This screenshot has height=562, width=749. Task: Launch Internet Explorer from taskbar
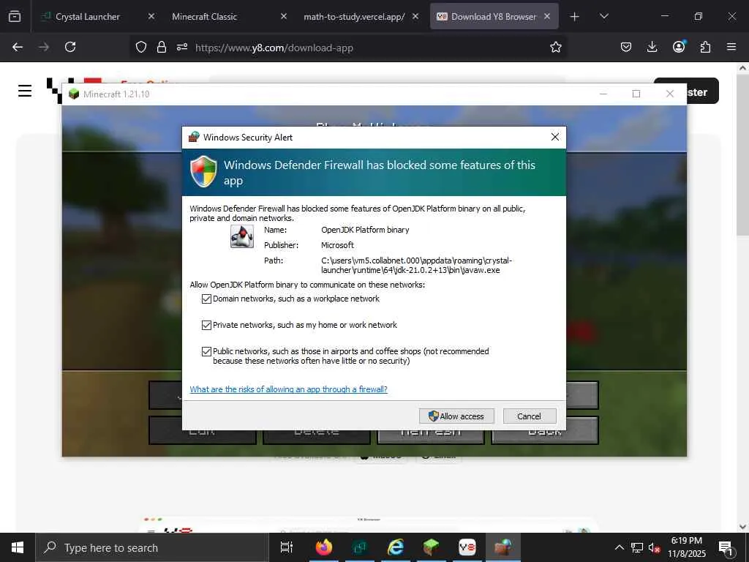click(396, 547)
